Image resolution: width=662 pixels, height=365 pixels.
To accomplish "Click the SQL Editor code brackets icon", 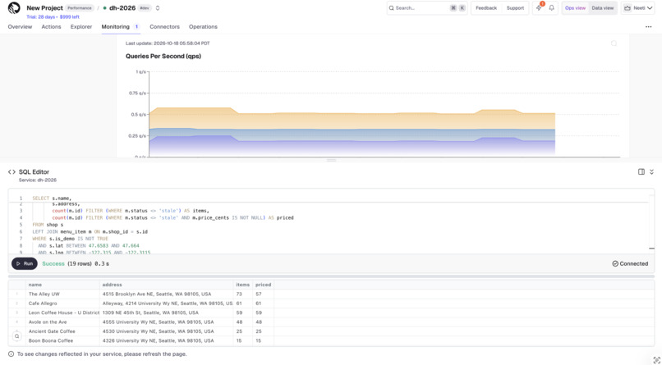I will point(11,172).
